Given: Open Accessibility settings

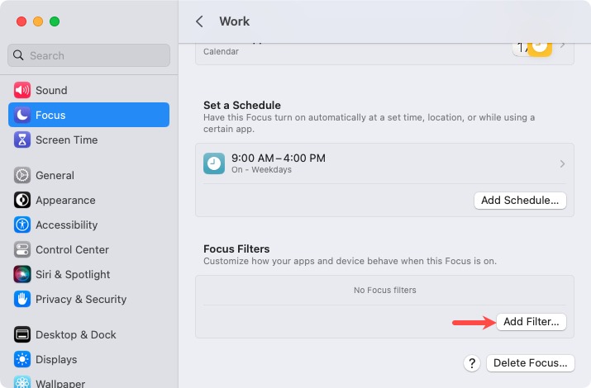Looking at the screenshot, I should (x=88, y=225).
